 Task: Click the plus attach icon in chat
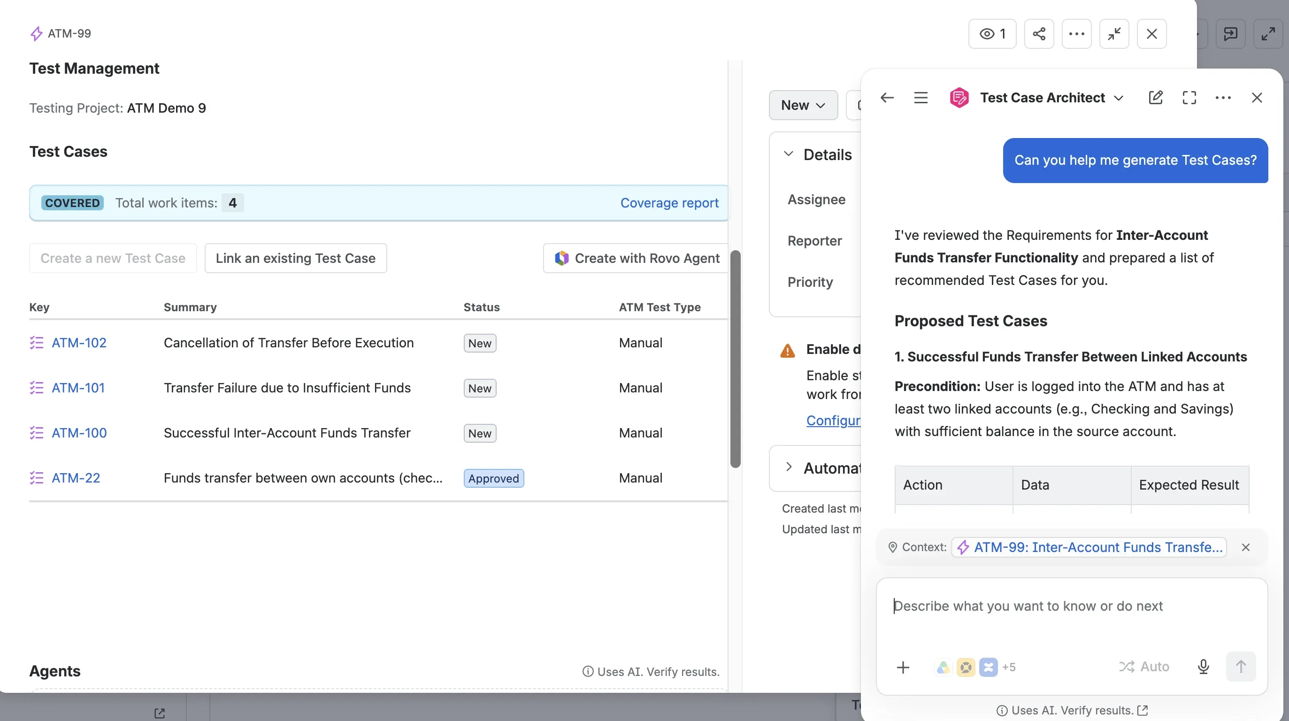(903, 667)
